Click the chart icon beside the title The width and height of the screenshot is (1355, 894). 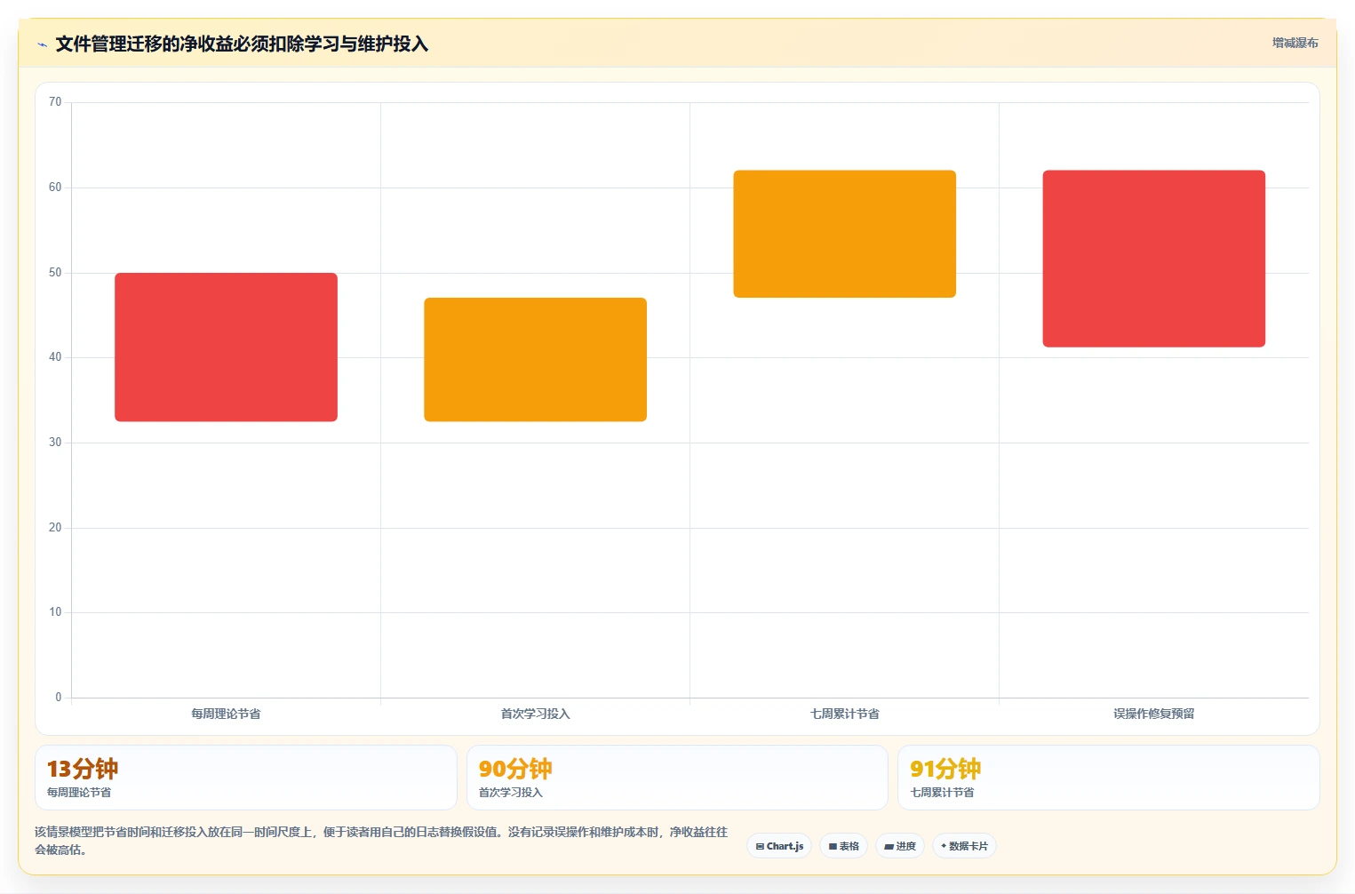pos(42,44)
